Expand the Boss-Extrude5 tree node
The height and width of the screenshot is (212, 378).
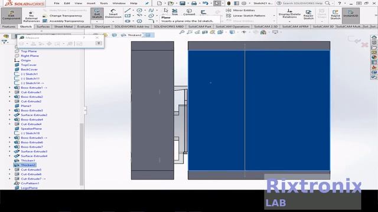point(10,138)
